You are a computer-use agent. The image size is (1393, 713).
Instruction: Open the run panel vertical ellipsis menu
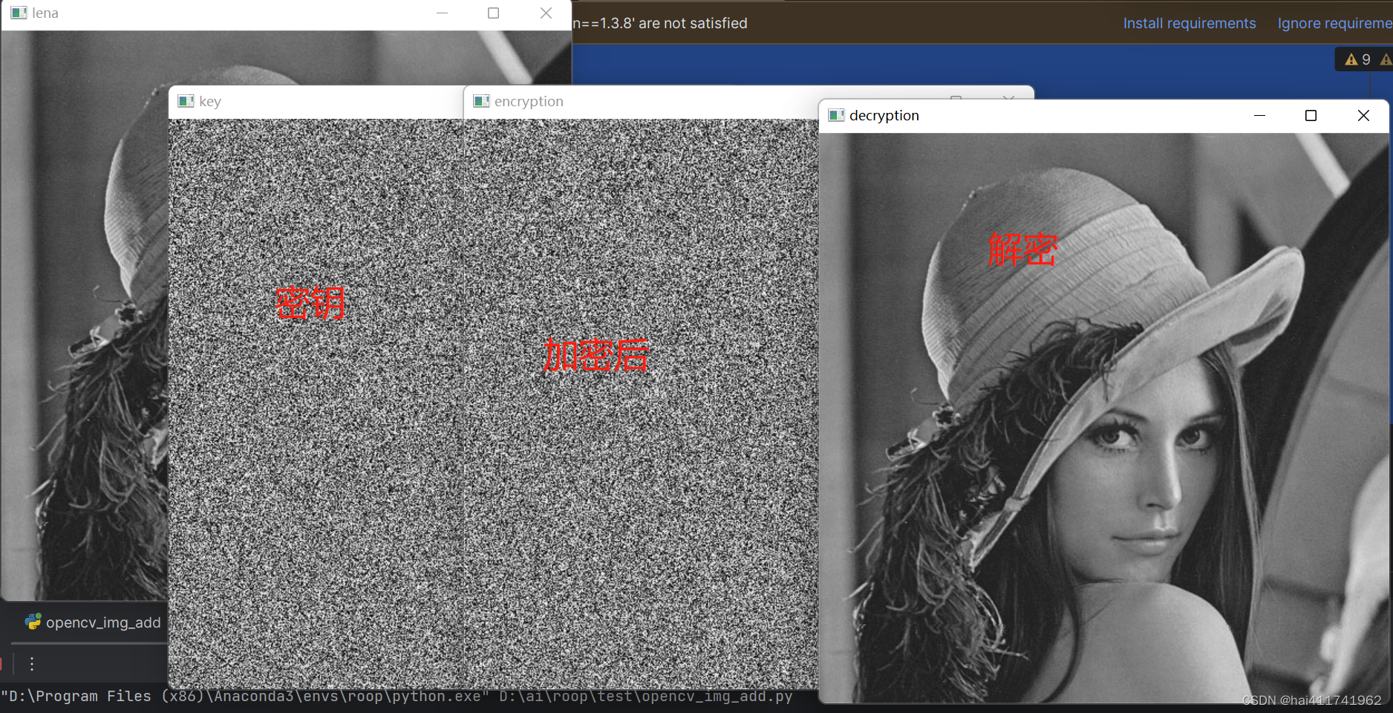click(31, 663)
